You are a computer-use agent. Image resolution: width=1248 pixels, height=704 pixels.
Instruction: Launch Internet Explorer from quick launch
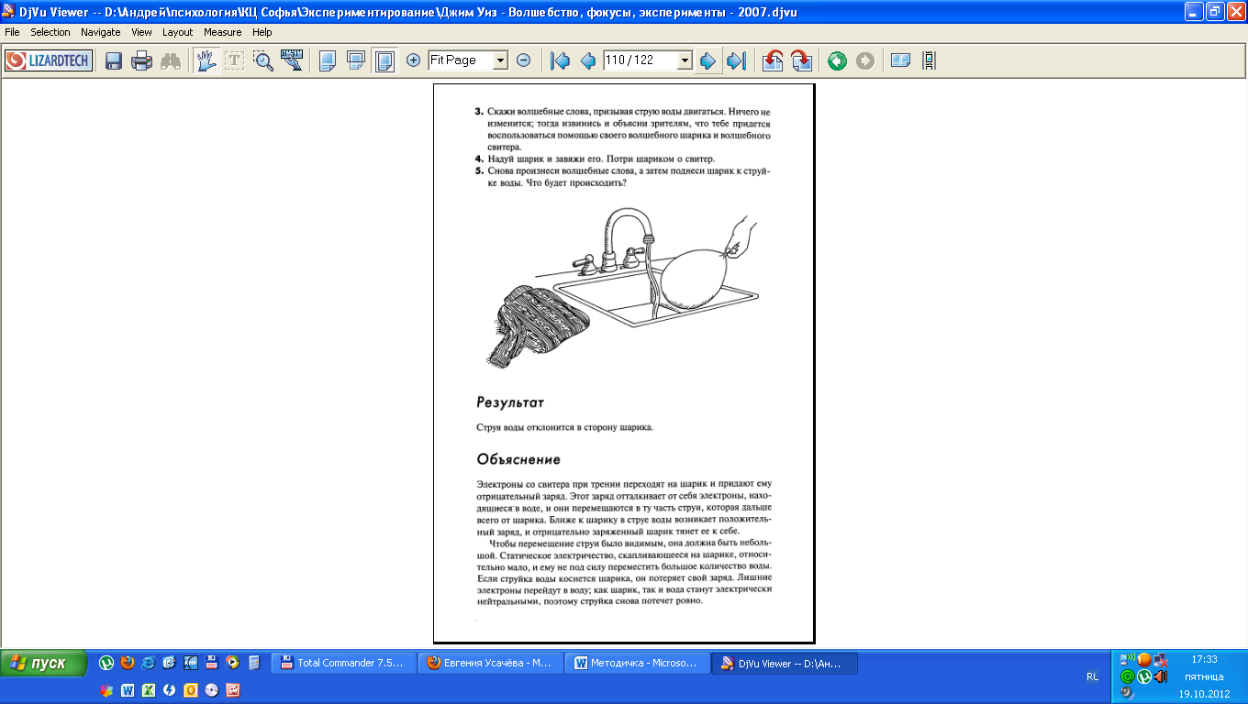coord(149,662)
